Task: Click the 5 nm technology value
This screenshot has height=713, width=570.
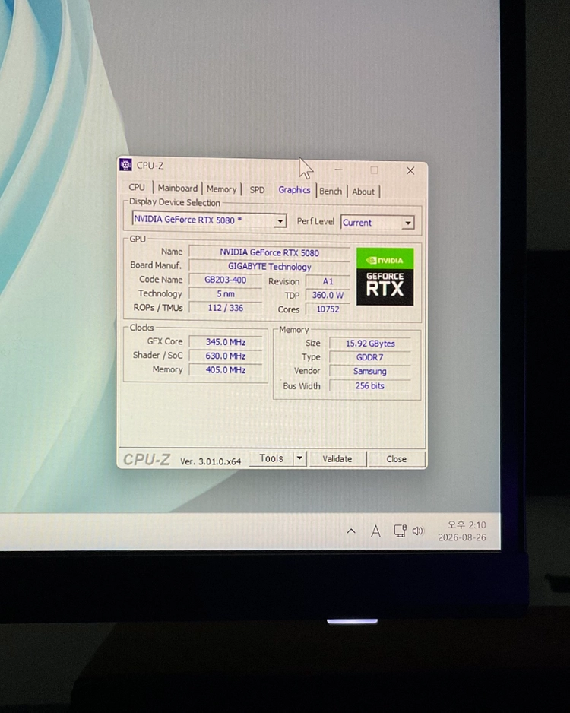Action: [x=225, y=293]
